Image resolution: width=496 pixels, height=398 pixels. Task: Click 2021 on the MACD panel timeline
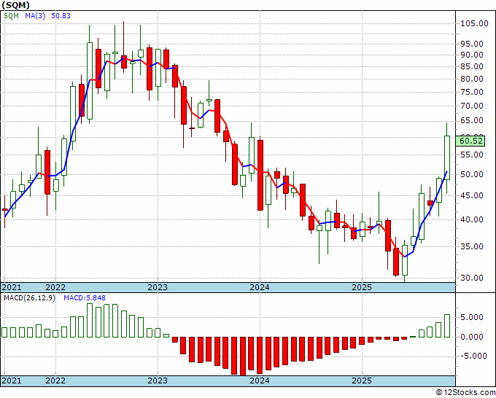click(x=12, y=381)
